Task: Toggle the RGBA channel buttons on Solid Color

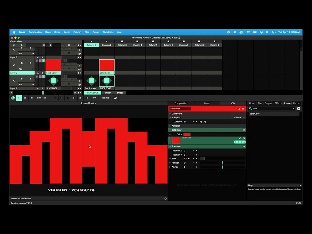Action: tap(240, 142)
